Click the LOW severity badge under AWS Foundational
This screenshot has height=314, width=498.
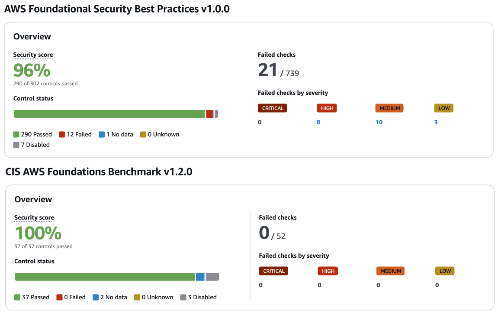443,108
